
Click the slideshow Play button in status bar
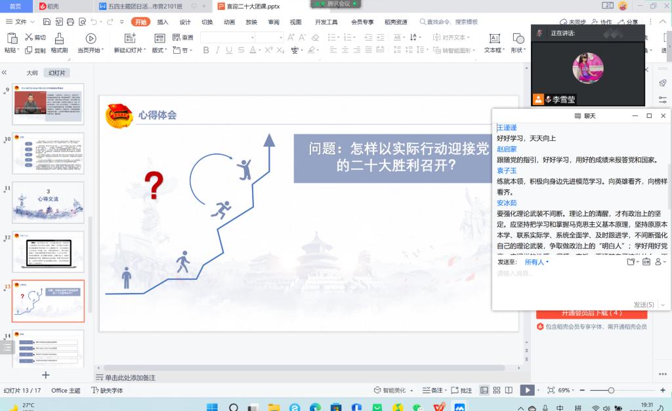(527, 390)
